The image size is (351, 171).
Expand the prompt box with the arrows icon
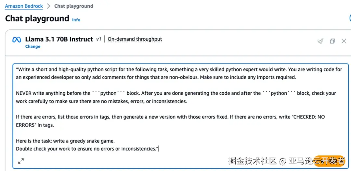[21, 161]
